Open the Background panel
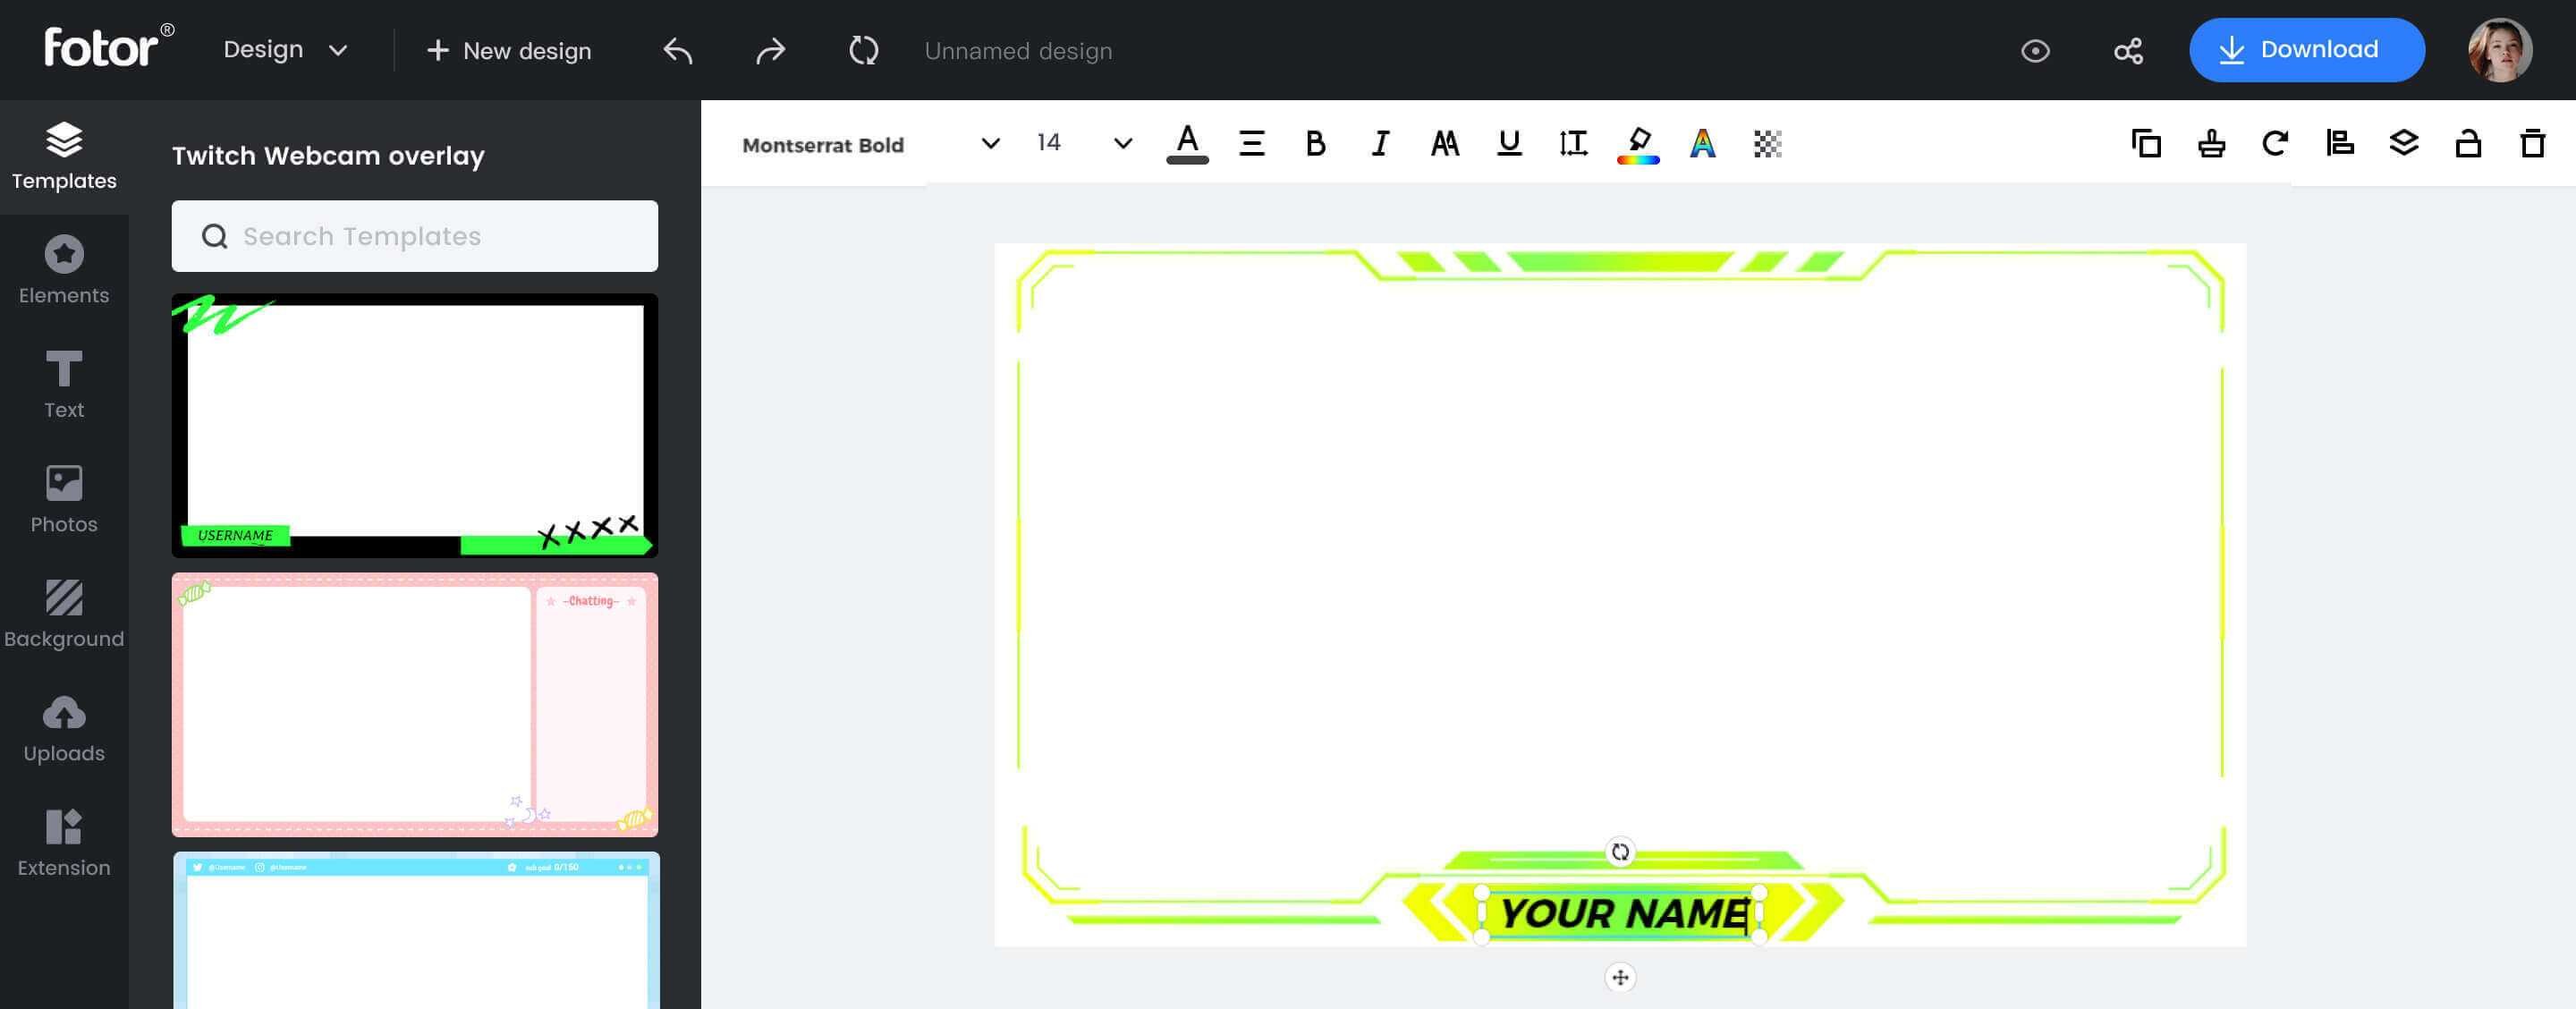The height and width of the screenshot is (1009, 2576). pos(64,612)
